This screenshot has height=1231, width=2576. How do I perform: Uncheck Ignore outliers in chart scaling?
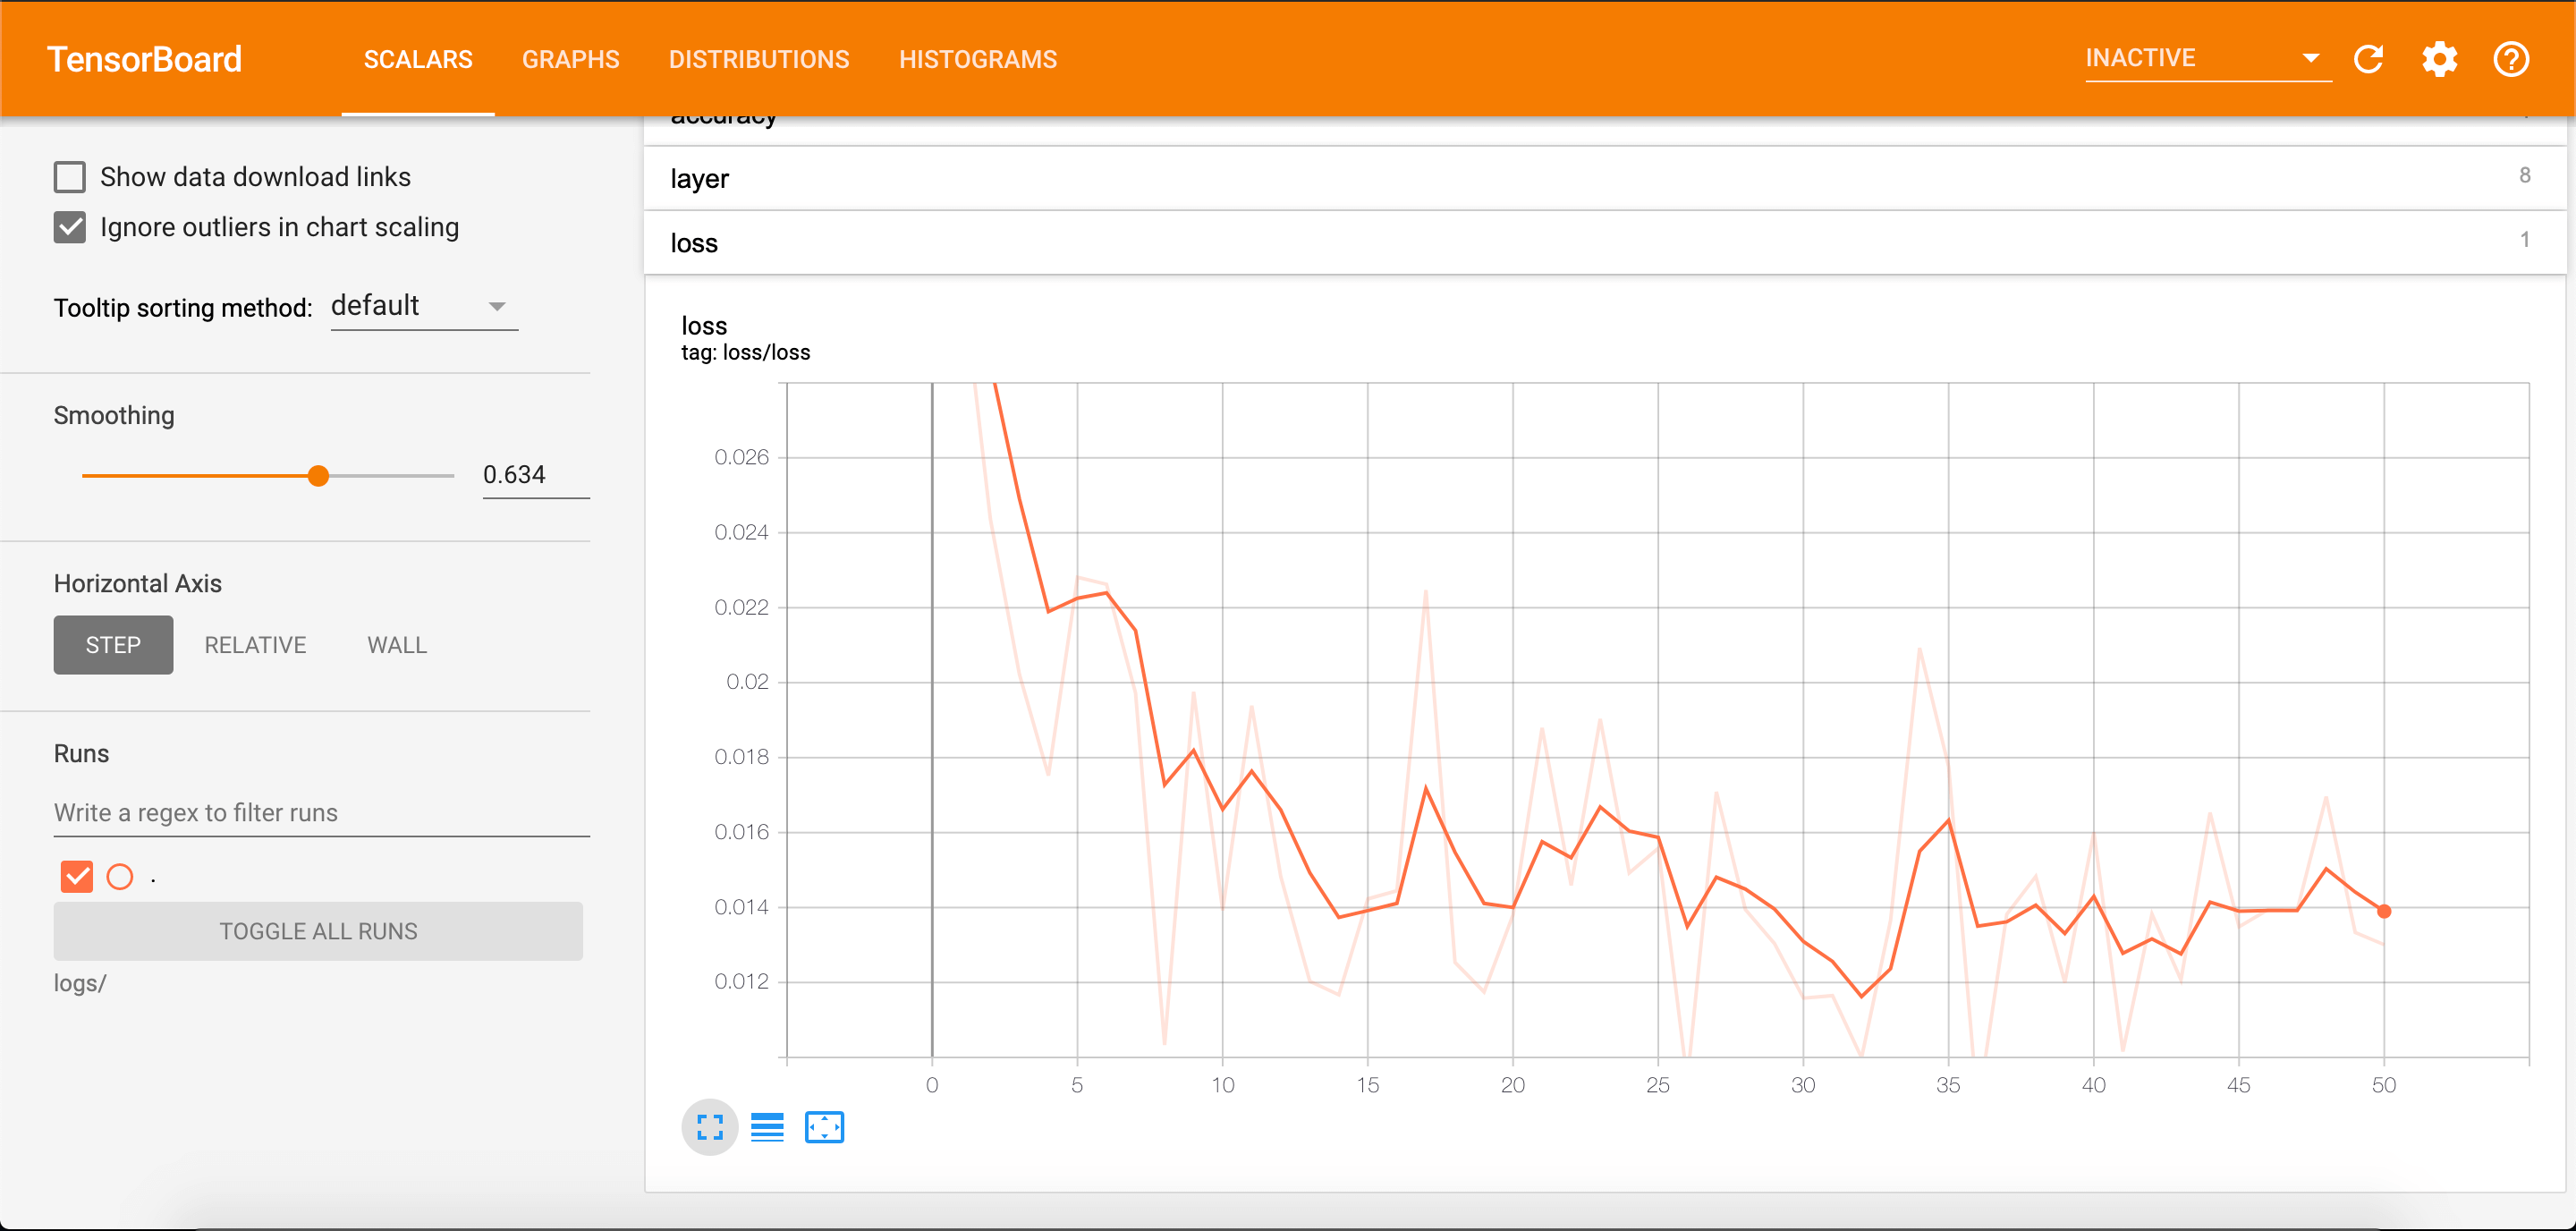click(x=70, y=227)
